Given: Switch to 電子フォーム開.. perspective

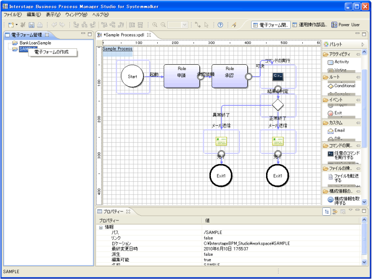Looking at the screenshot, I should [x=271, y=25].
